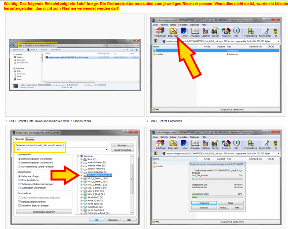288x229 pixels.
Task: Switch to the 'Erweitert' tab
Action: (30, 139)
